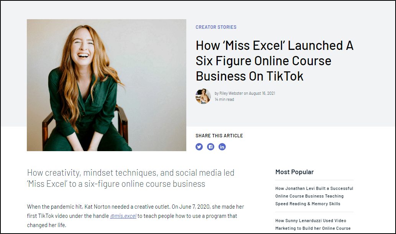This screenshot has width=396, height=234.
Task: Share the article on Facebook
Action: tap(210, 147)
